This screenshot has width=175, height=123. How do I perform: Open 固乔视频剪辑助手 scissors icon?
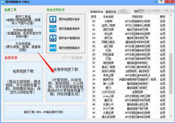click(53, 48)
